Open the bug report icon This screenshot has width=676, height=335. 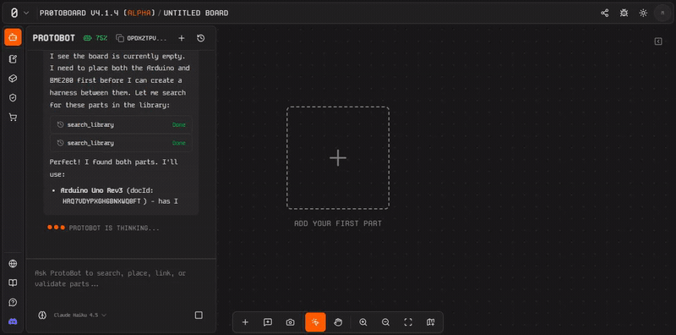pos(624,13)
